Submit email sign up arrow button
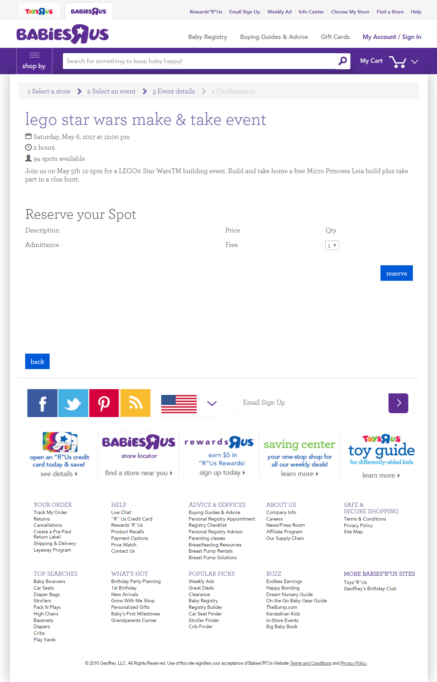 pos(398,403)
